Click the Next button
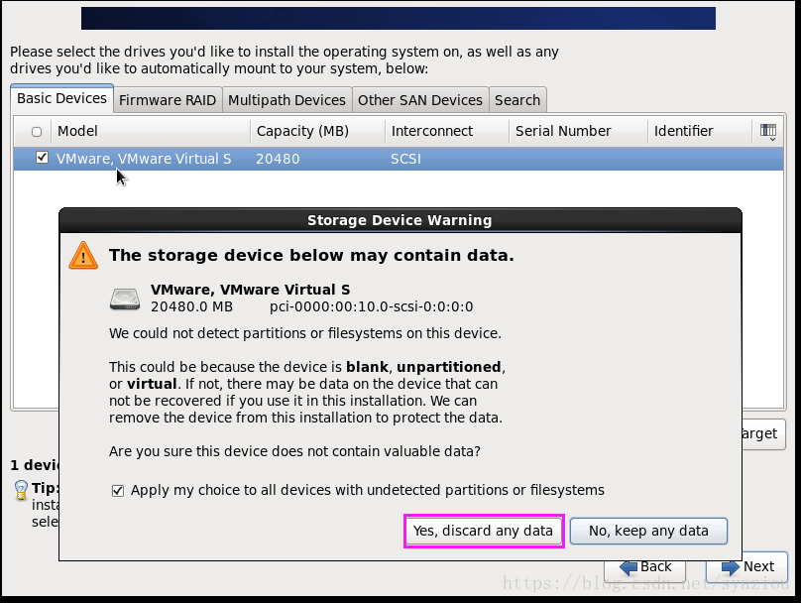The width and height of the screenshot is (801, 603). coord(747,566)
